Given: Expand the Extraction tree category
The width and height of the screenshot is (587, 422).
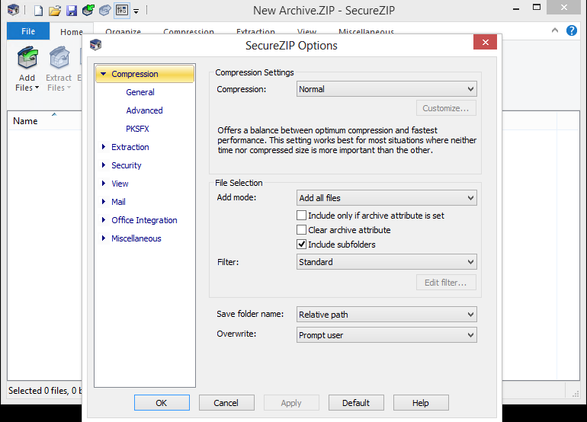Looking at the screenshot, I should (104, 147).
